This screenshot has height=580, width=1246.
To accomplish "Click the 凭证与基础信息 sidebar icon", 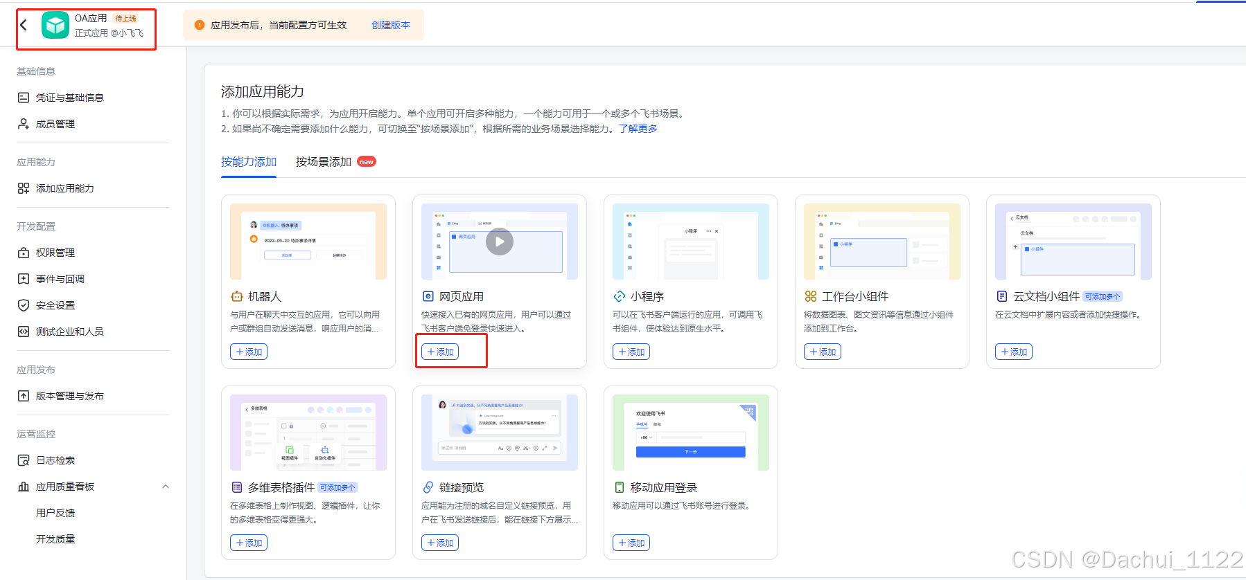I will (x=24, y=98).
